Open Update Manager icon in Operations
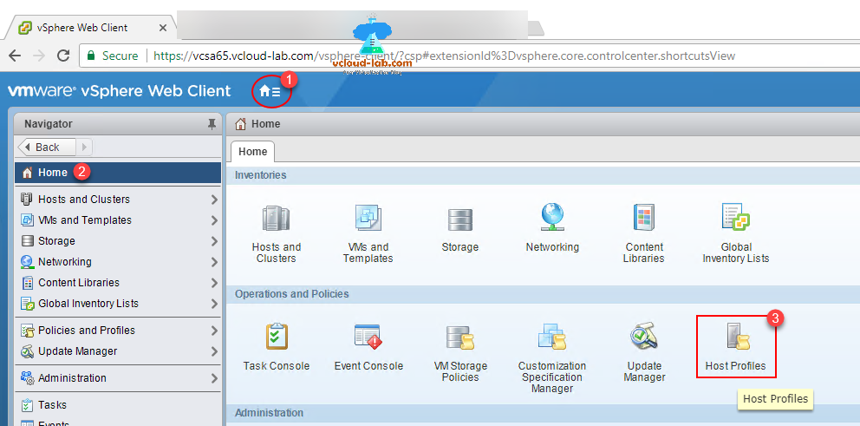Screen dimensions: 860x426 tap(644, 336)
